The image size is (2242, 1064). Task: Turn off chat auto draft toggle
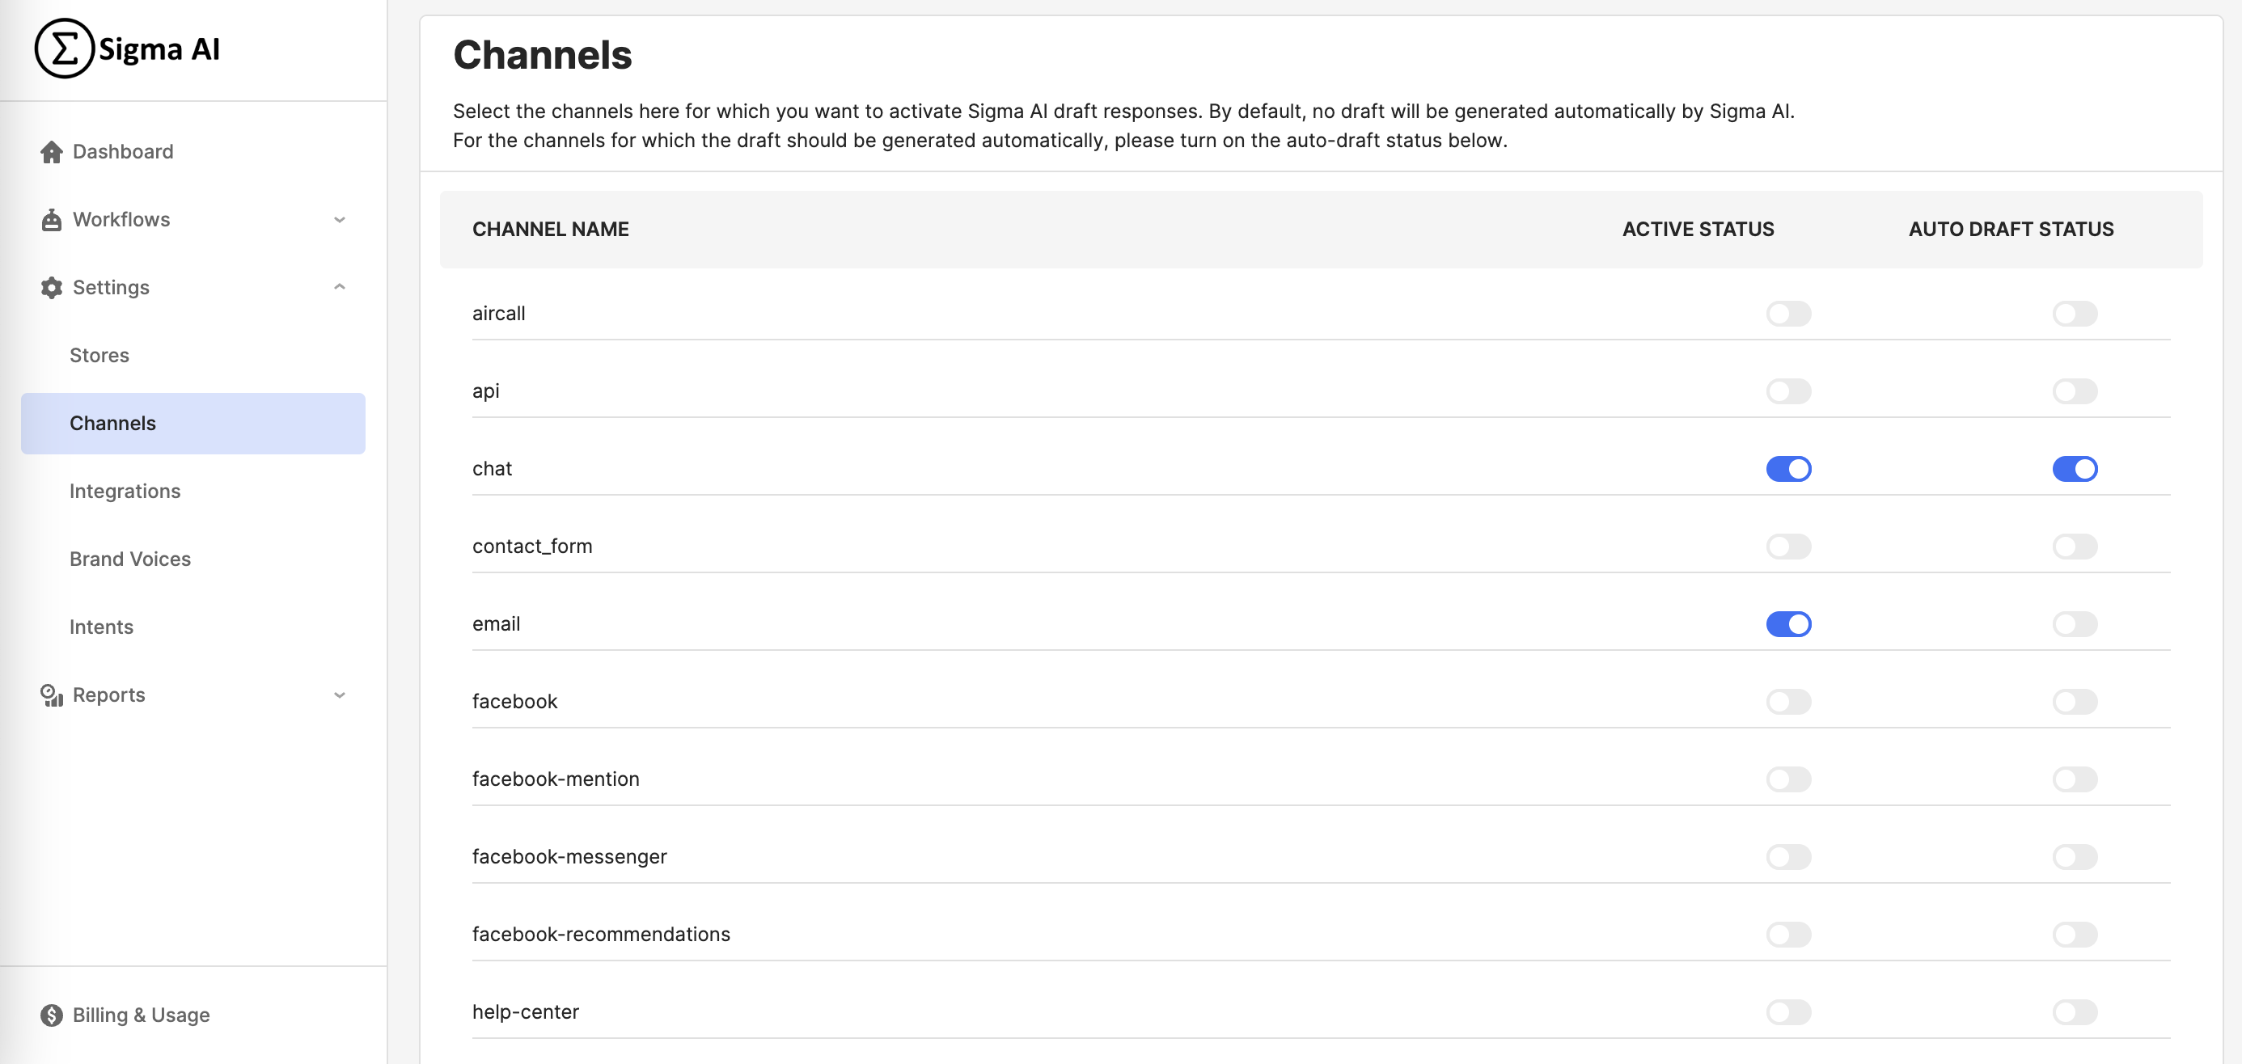coord(2075,469)
